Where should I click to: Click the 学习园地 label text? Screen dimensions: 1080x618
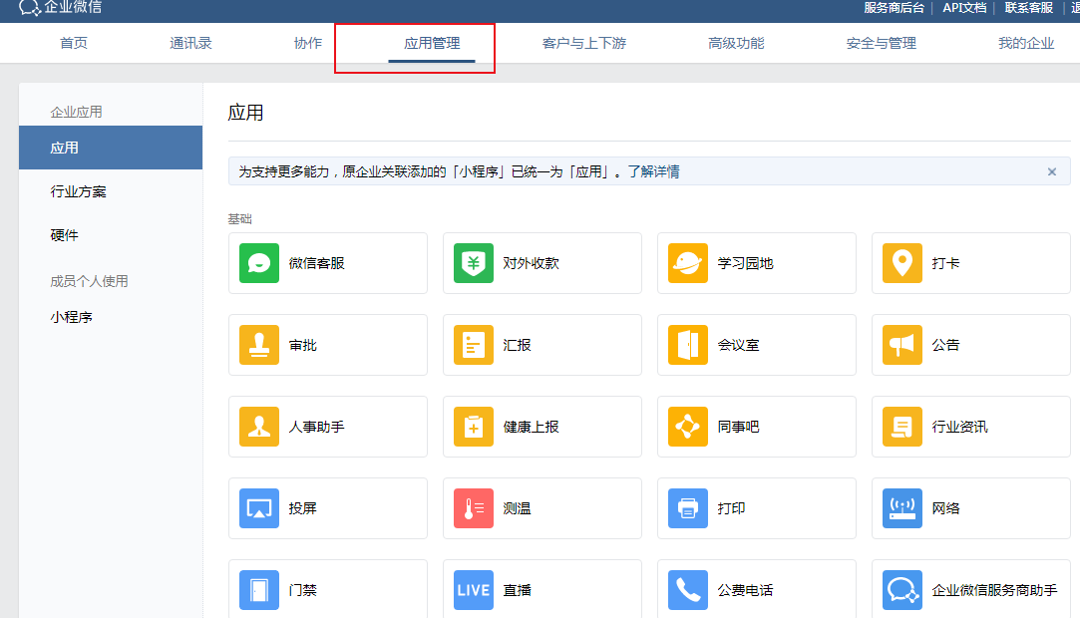point(745,263)
